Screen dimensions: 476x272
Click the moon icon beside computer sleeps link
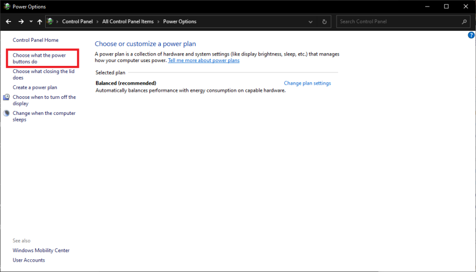pyautogui.click(x=7, y=113)
